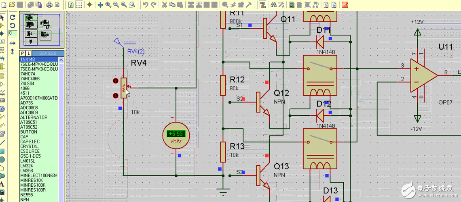Toggle the grid display toolbar button
Image resolution: width=461 pixels, height=202 pixels.
(x=80, y=5)
